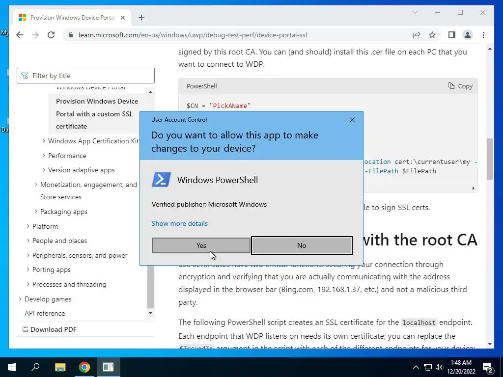Go back to previous page in Chrome
Viewport: 503px width, 377px height.
(x=20, y=35)
